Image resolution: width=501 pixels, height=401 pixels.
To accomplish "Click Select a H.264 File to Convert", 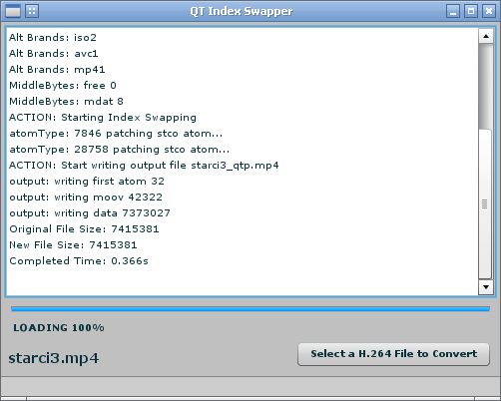I will tap(393, 354).
